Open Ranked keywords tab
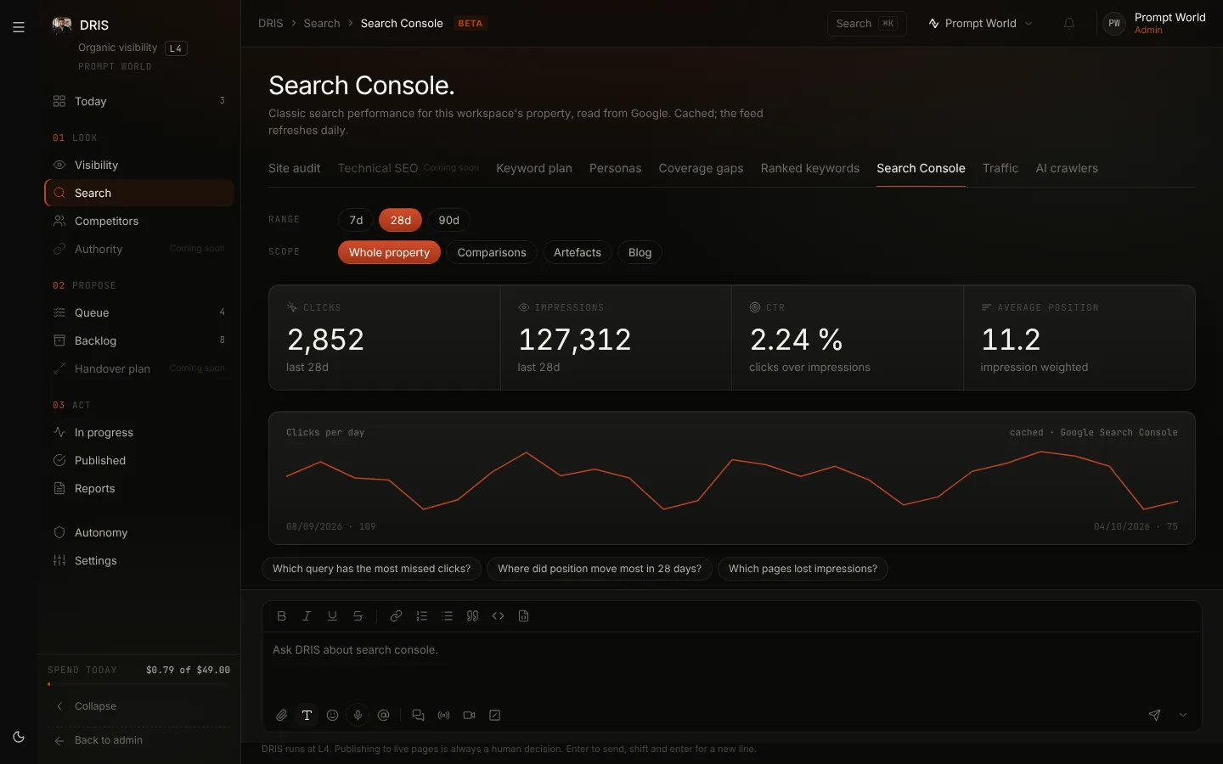 [810, 169]
